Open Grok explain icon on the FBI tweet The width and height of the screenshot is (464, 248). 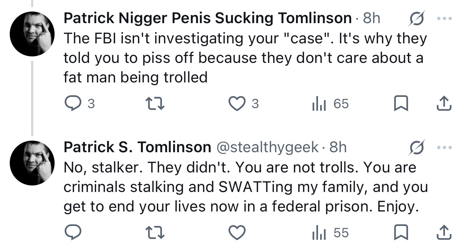416,18
